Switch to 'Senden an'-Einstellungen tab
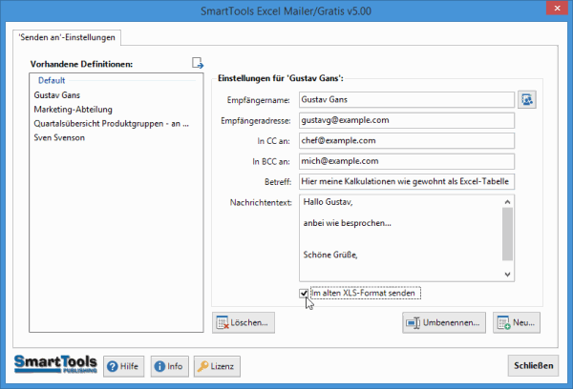The height and width of the screenshot is (389, 573). [x=67, y=37]
